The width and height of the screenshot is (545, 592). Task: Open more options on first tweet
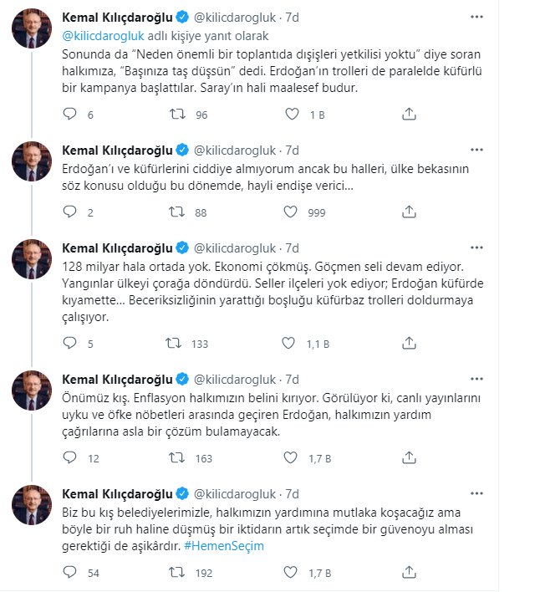[476, 17]
